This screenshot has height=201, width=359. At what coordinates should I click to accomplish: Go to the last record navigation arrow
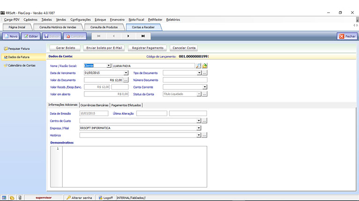point(143,36)
